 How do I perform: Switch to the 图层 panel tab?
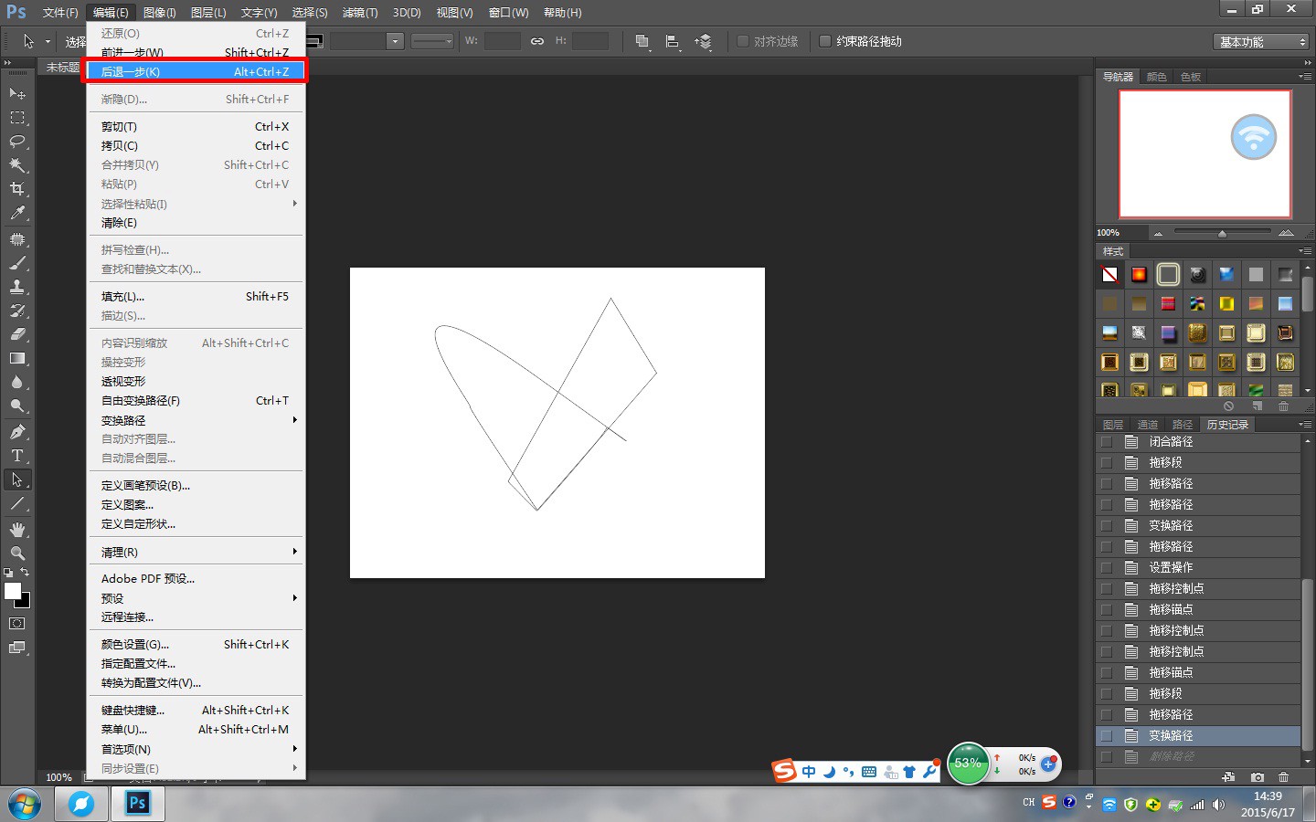point(1112,425)
